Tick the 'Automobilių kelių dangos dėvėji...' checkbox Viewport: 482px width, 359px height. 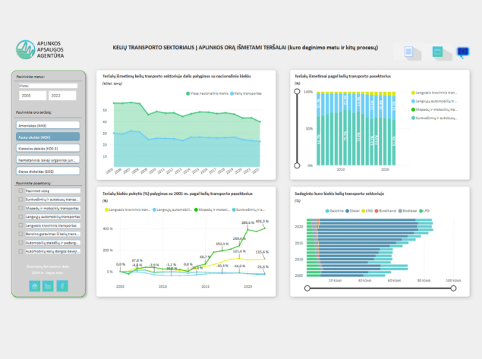point(20,251)
